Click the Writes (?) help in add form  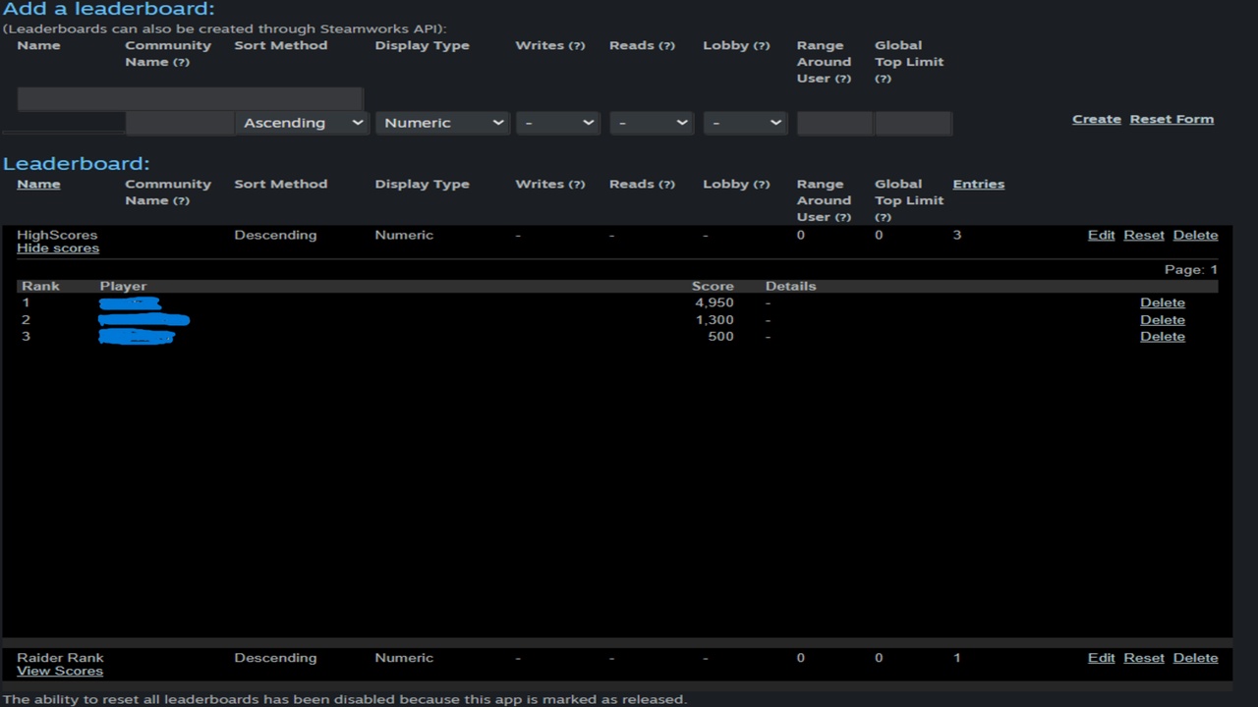click(x=577, y=46)
